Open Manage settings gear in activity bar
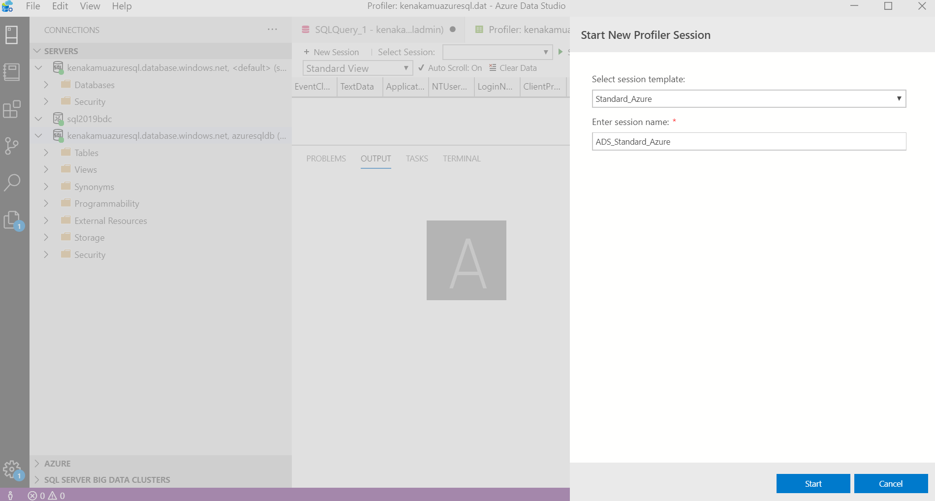Image resolution: width=935 pixels, height=501 pixels. [12, 469]
